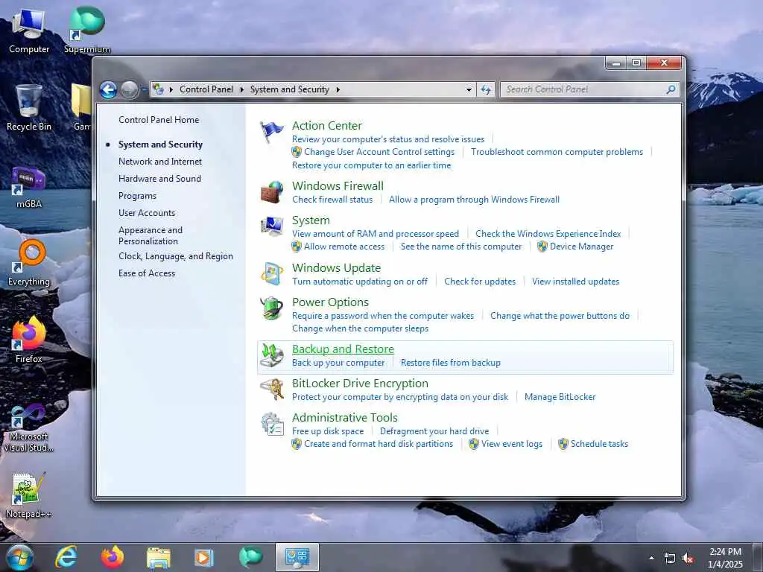Open Windows Explorer from the taskbar
The image size is (763, 572).
coord(159,558)
